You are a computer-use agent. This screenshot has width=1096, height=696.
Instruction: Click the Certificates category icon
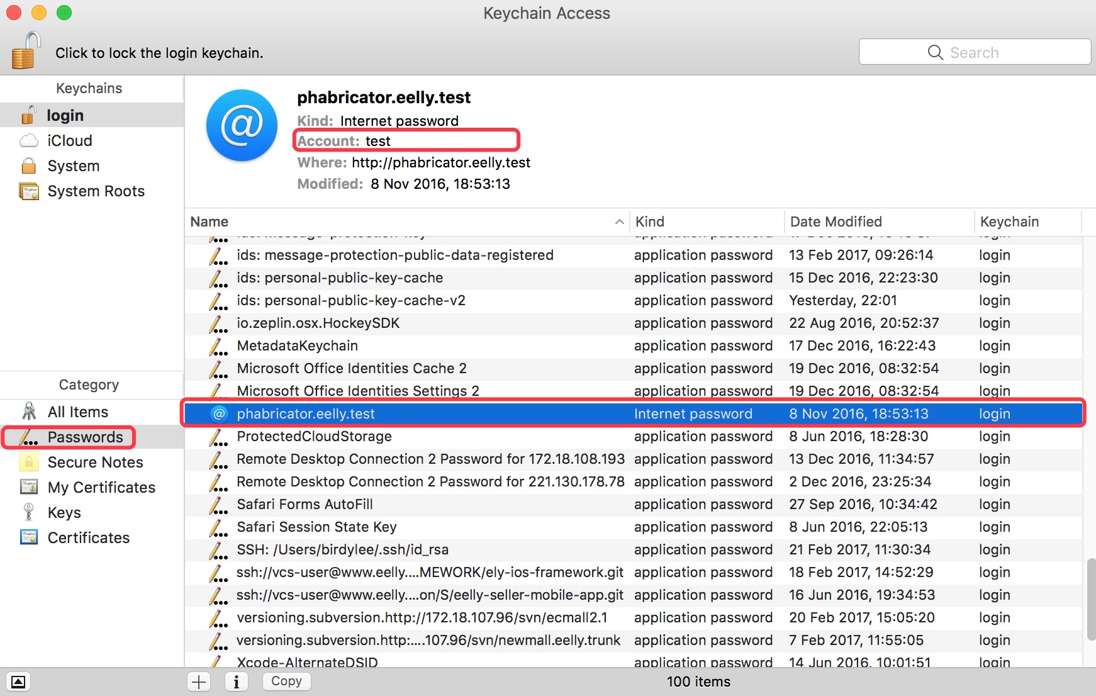tap(29, 537)
